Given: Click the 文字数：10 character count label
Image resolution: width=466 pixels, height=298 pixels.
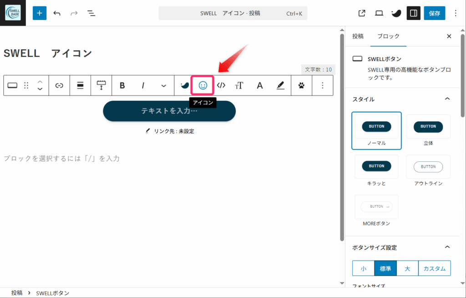Looking at the screenshot, I should click(x=318, y=69).
